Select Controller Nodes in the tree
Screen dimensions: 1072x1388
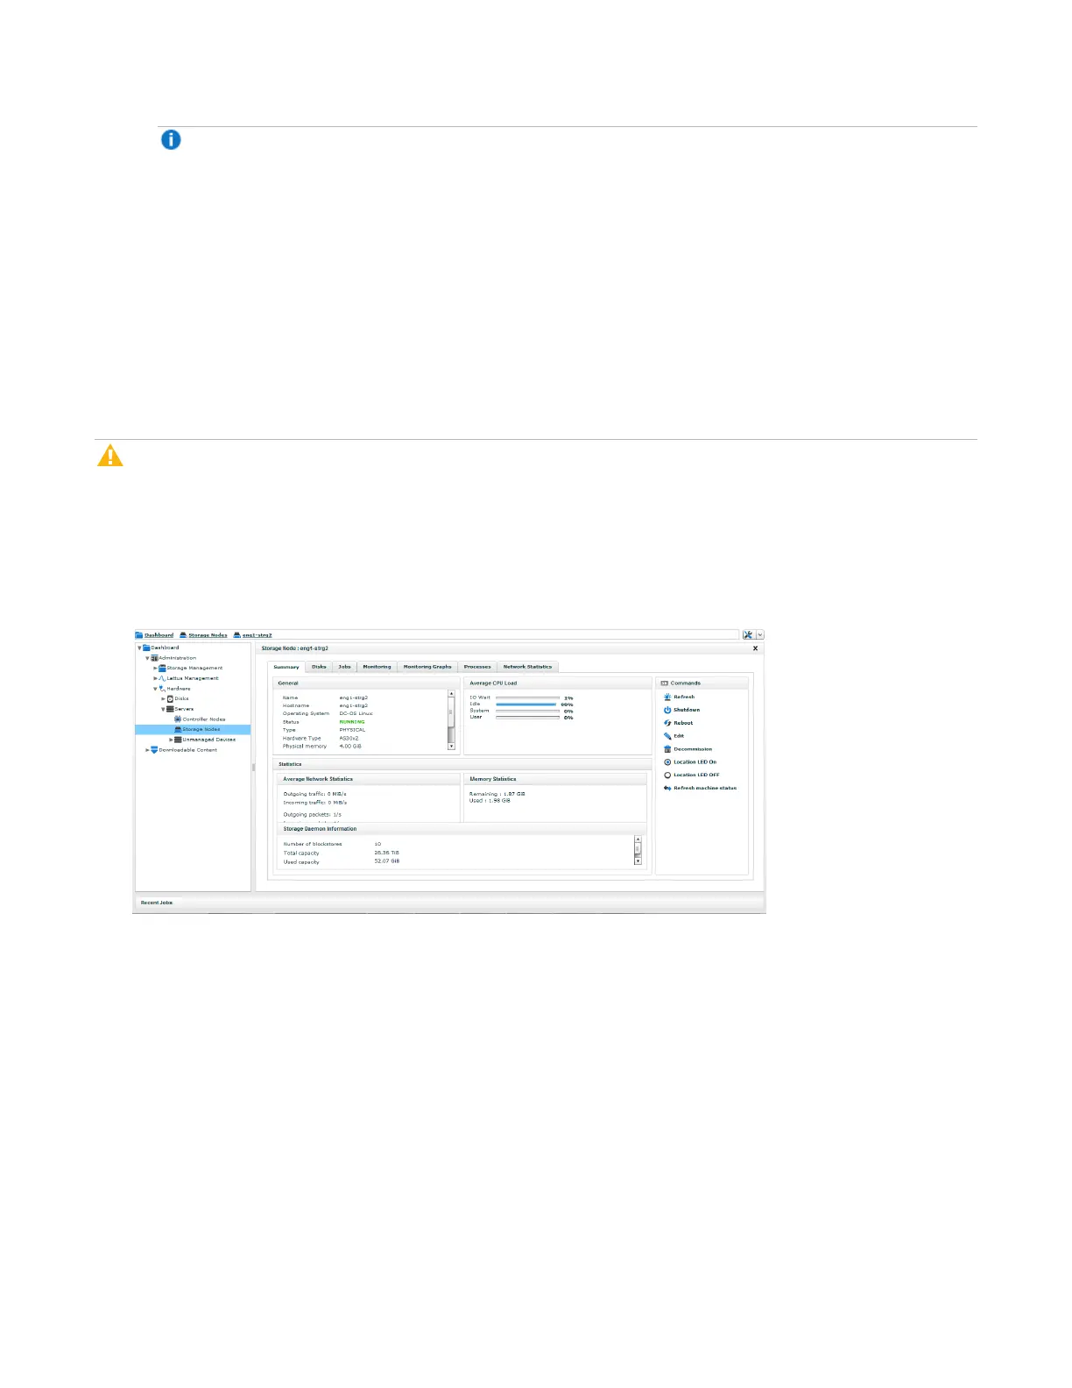point(204,719)
